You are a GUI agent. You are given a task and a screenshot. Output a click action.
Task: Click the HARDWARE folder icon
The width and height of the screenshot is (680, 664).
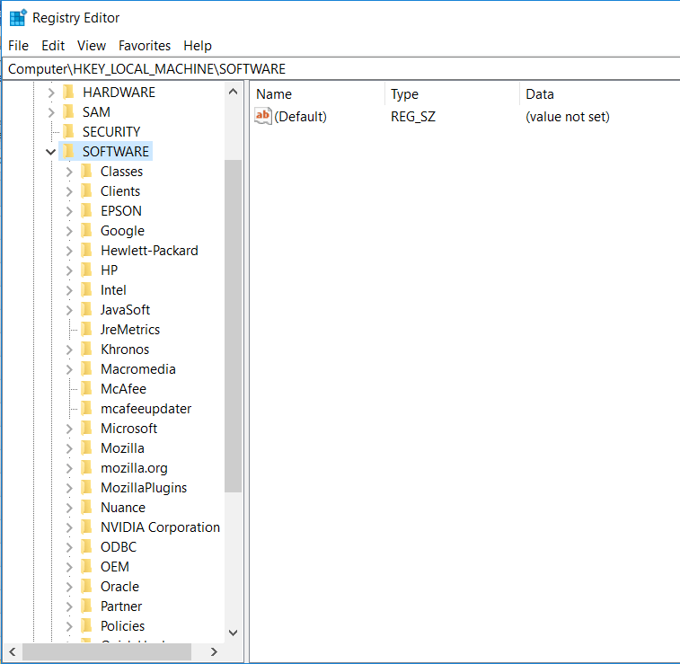click(68, 93)
